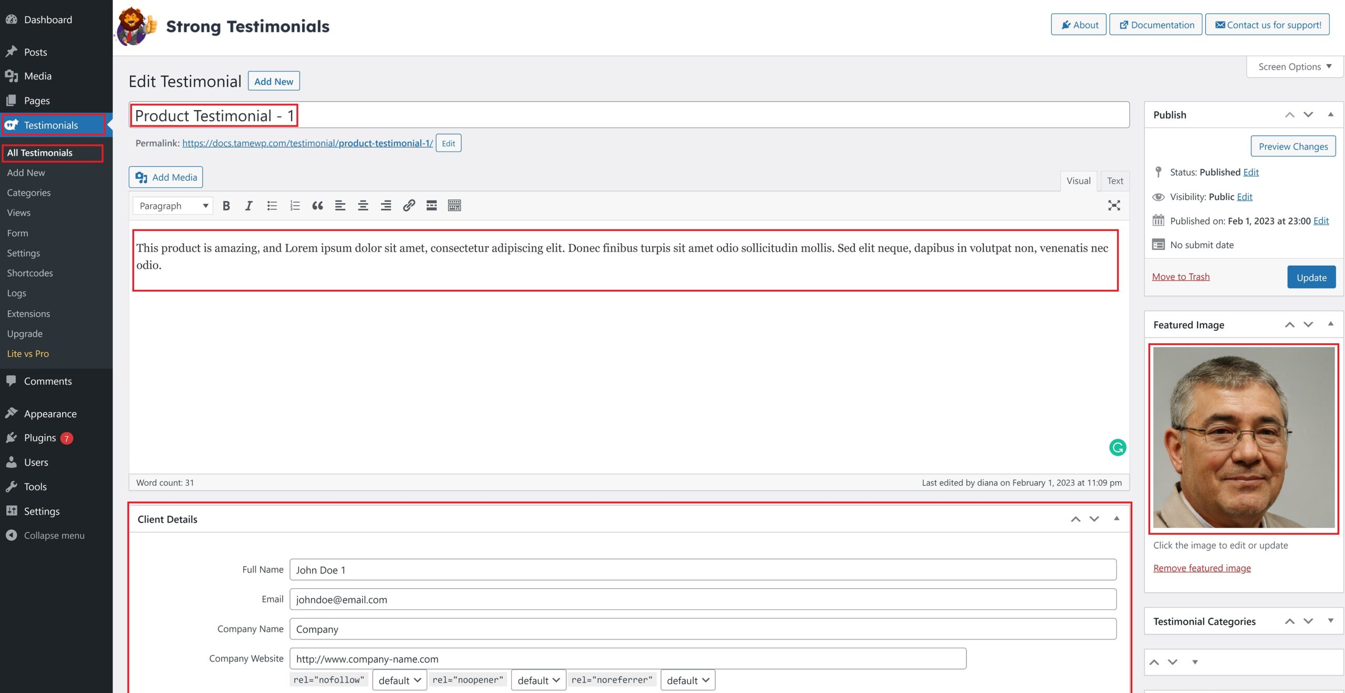1345x693 pixels.
Task: Click the featured image thumbnail
Action: 1244,438
